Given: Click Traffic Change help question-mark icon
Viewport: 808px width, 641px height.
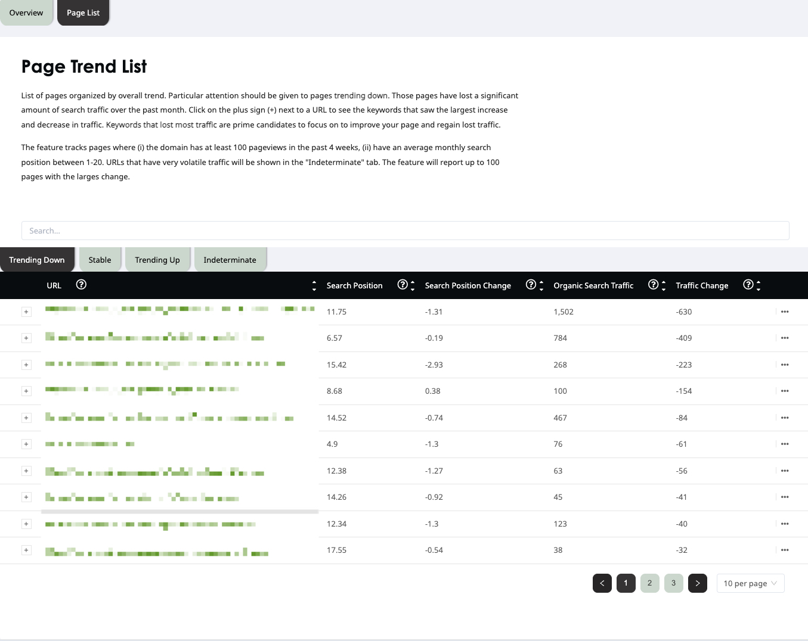Looking at the screenshot, I should coord(748,285).
